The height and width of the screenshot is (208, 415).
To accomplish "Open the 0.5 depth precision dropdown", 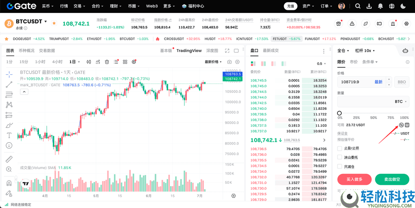I will (x=321, y=64).
